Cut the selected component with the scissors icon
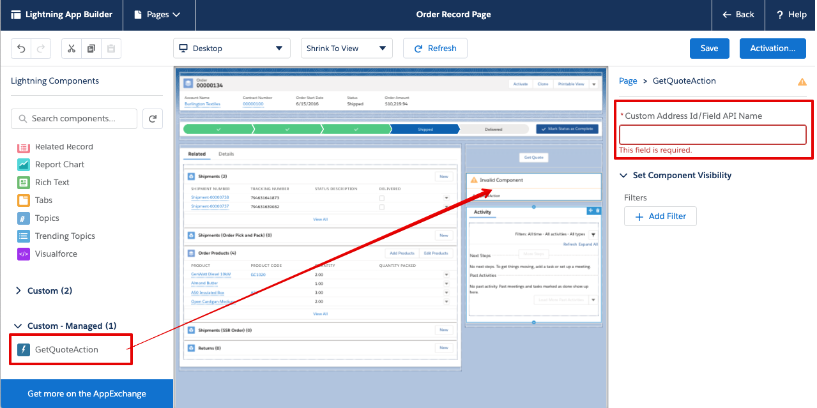Viewport: 817px width, 408px height. pyautogui.click(x=72, y=49)
